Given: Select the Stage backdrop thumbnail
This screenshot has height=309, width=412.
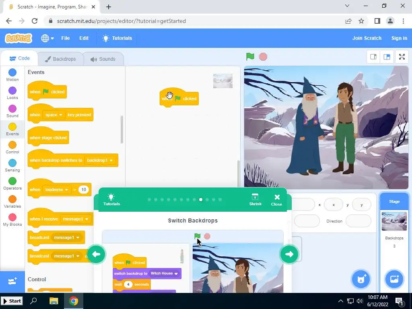Looking at the screenshot, I should tap(394, 221).
